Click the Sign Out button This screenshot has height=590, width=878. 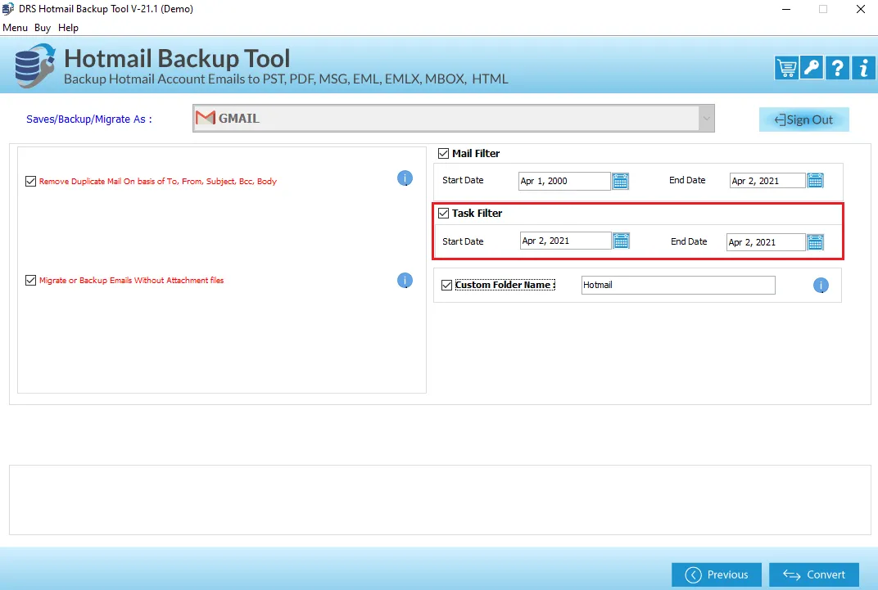click(x=804, y=119)
